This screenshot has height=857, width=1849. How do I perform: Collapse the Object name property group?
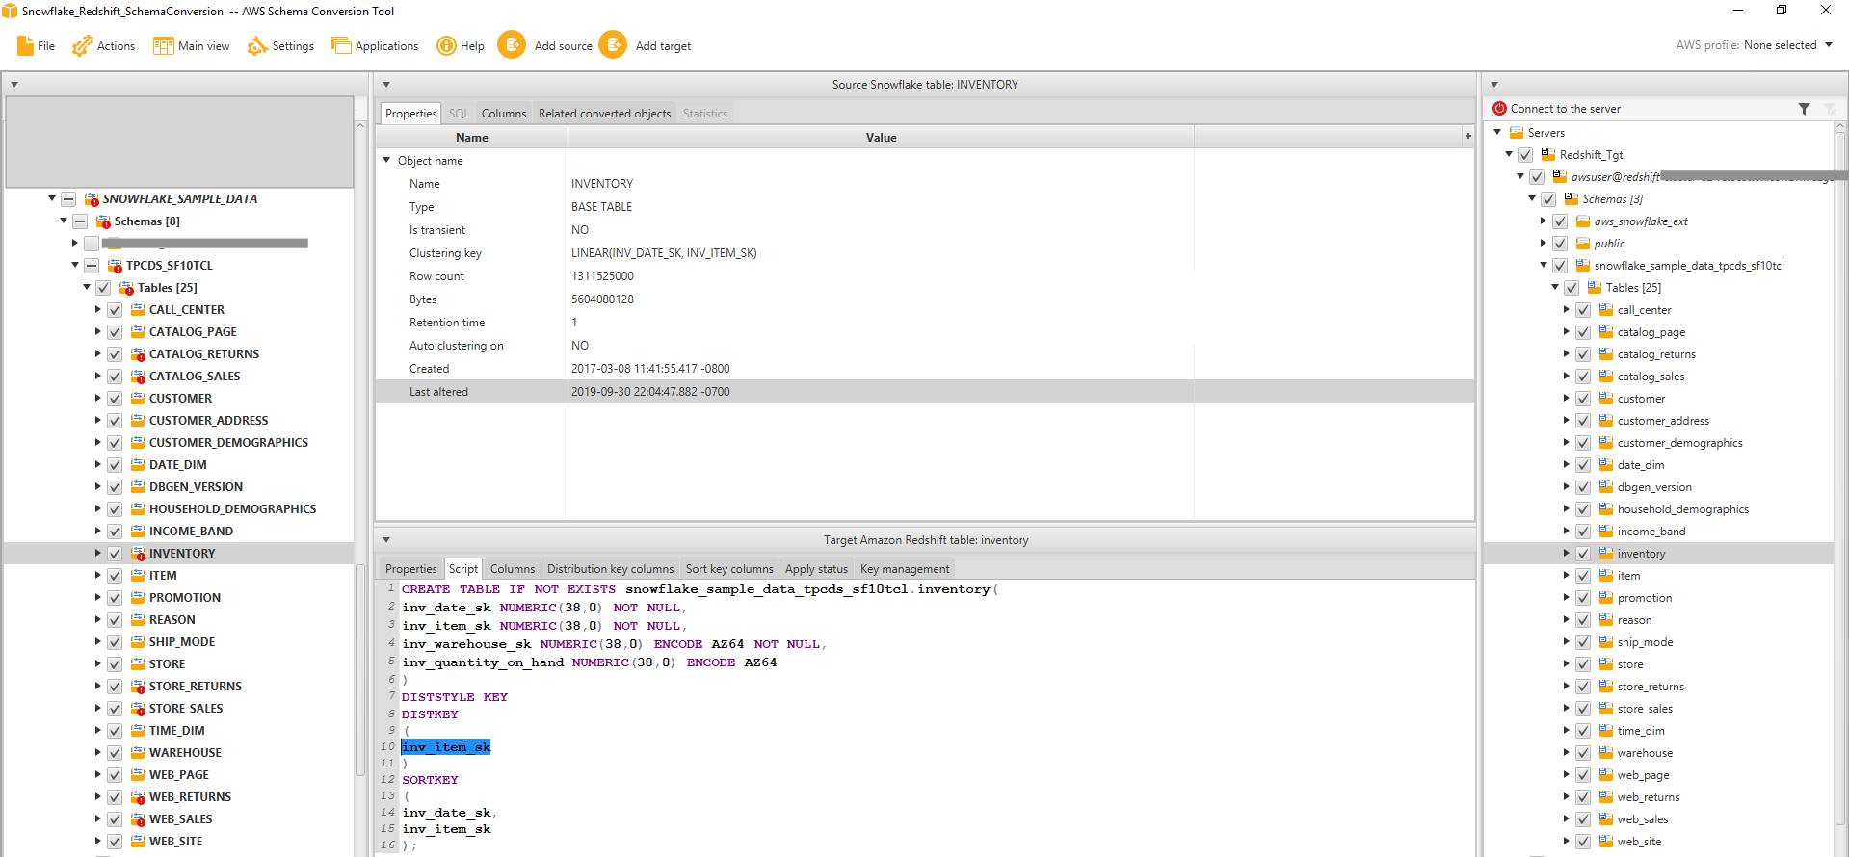click(x=386, y=160)
